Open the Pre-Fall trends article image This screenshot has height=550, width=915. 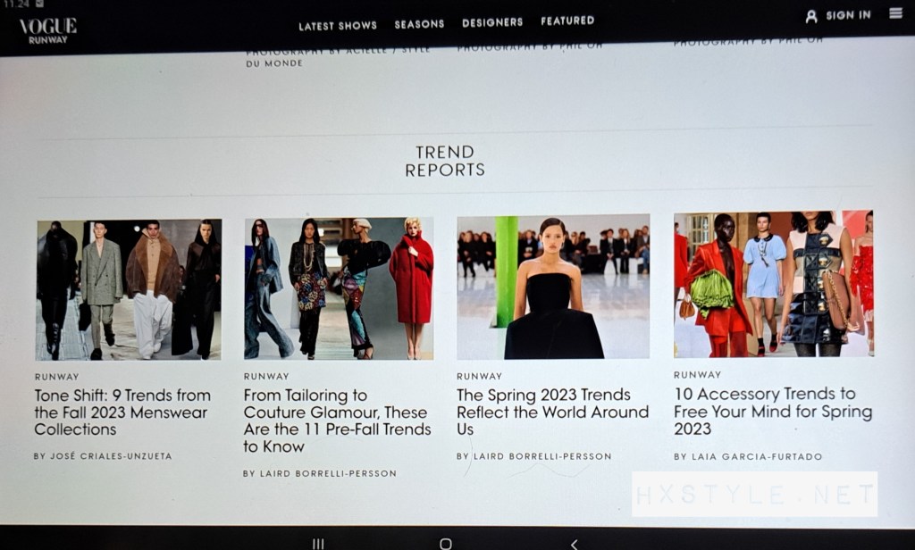coord(339,288)
